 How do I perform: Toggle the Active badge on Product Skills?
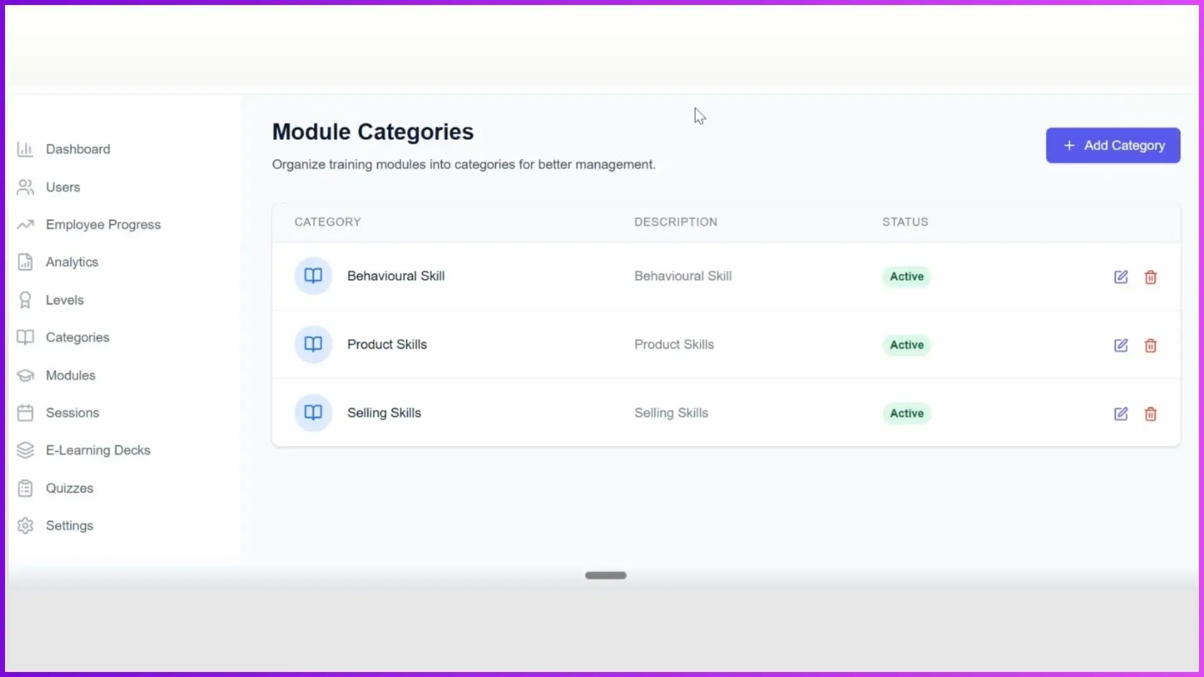pyautogui.click(x=906, y=345)
